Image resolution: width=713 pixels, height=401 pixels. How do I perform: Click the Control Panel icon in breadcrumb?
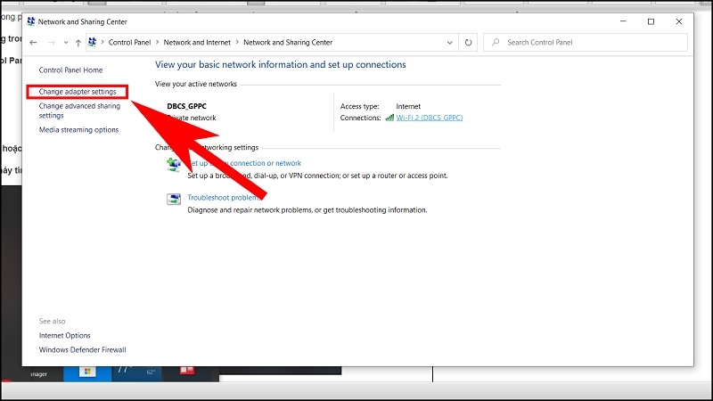93,42
